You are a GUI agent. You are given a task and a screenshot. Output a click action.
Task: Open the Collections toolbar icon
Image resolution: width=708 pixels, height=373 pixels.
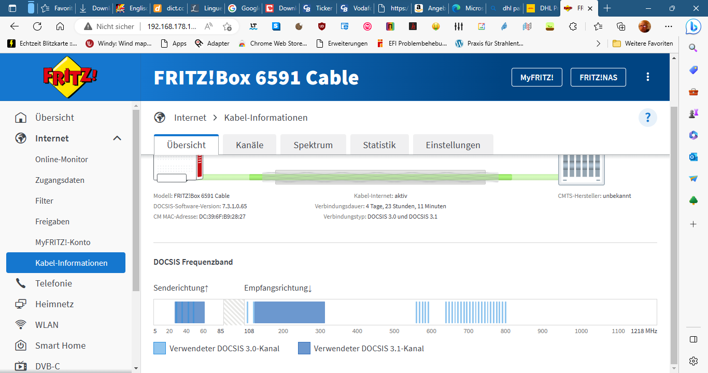click(x=621, y=26)
